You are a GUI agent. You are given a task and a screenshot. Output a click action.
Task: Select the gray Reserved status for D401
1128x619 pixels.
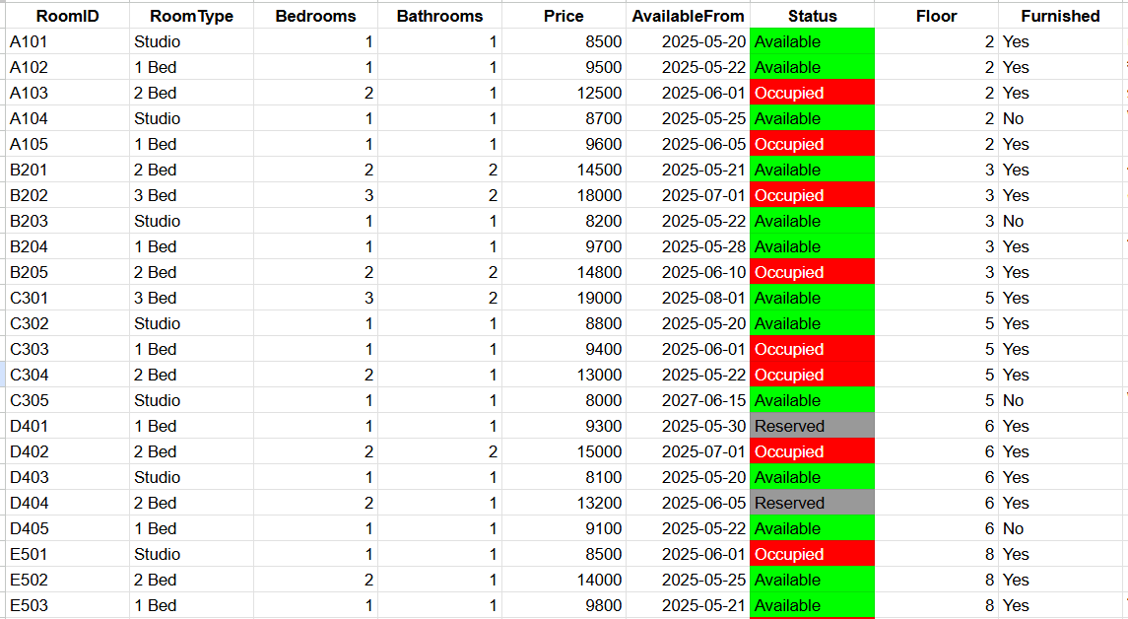point(812,426)
